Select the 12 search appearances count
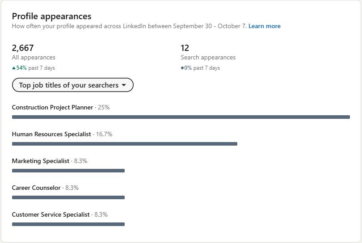The height and width of the screenshot is (243, 362). (185, 48)
